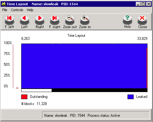Image resolution: width=153 pixels, height=122 pixels.
Task: Close window with title bar X
Action: pos(148,4)
